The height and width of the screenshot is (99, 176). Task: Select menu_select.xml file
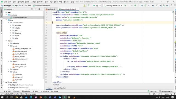[21, 67]
